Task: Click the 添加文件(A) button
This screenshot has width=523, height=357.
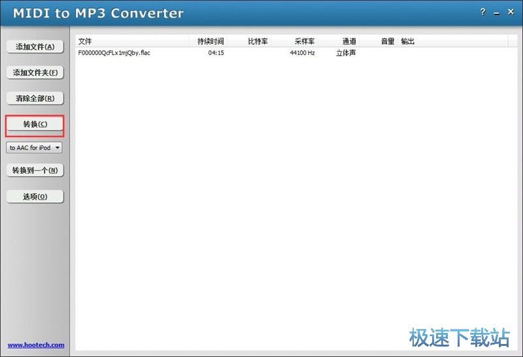Action: (35, 46)
